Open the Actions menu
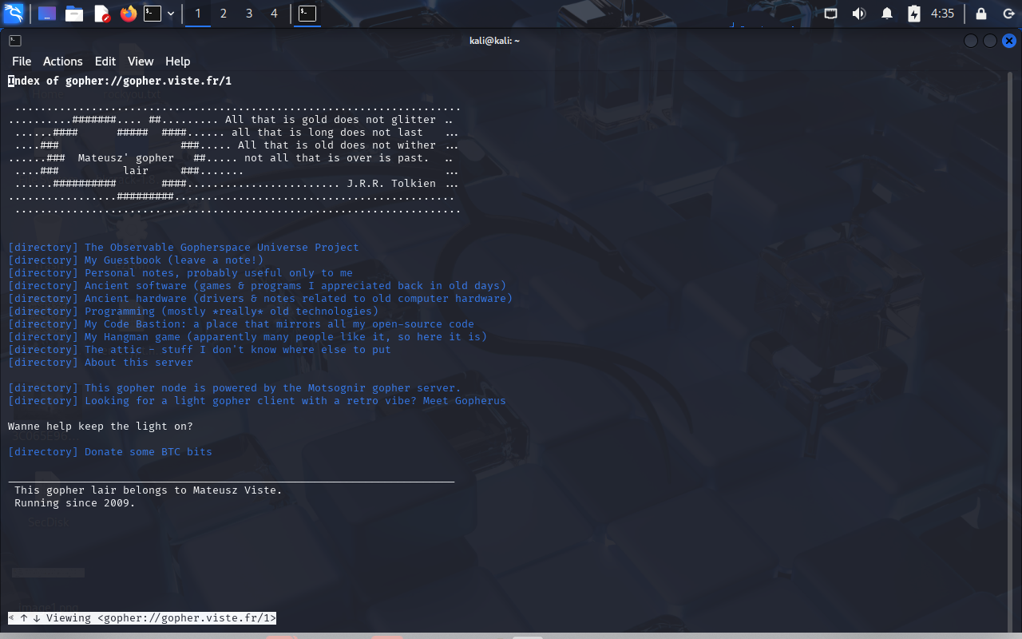Image resolution: width=1022 pixels, height=639 pixels. point(62,62)
